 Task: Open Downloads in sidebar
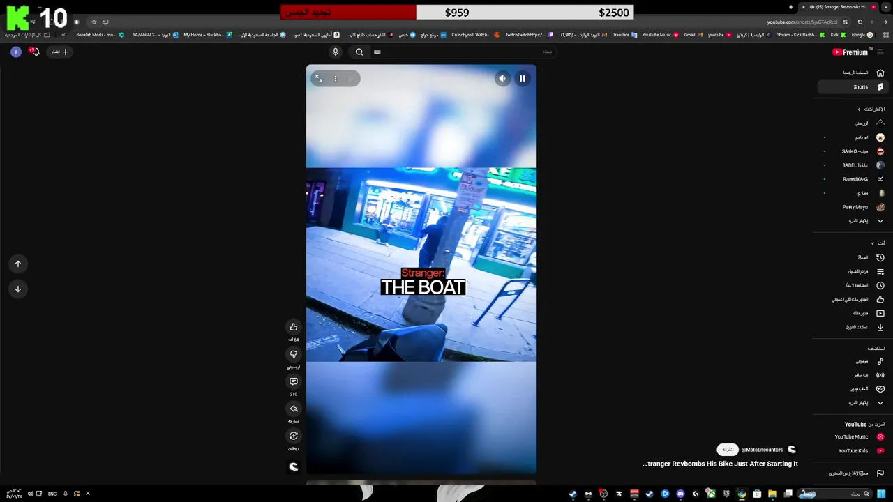click(x=853, y=327)
